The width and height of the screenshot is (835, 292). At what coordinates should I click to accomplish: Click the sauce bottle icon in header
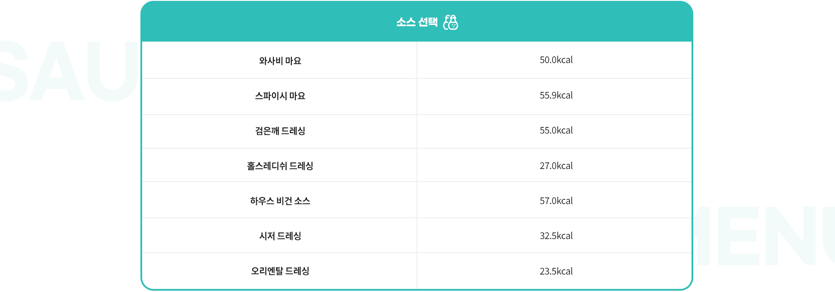coord(451,22)
